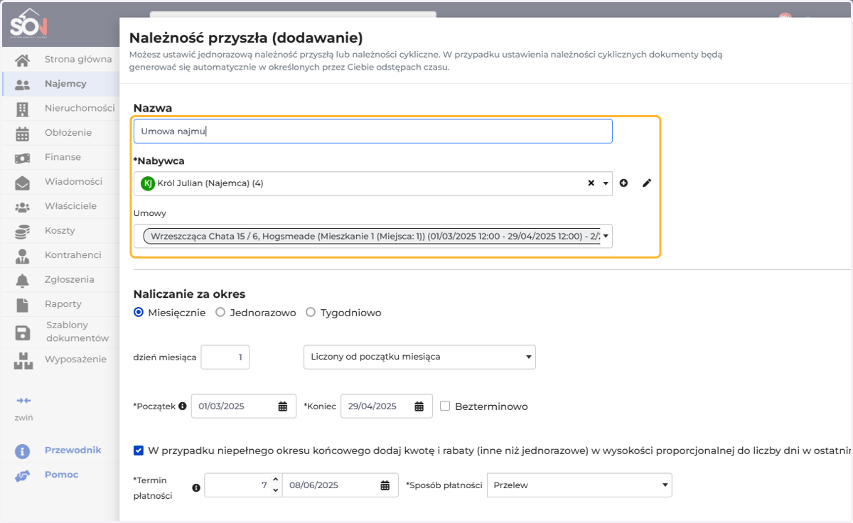
Task: Click the Początek date field 01/03/2025
Action: [244, 406]
